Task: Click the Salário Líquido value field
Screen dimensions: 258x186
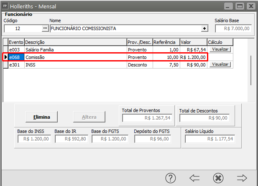Action: click(x=210, y=139)
